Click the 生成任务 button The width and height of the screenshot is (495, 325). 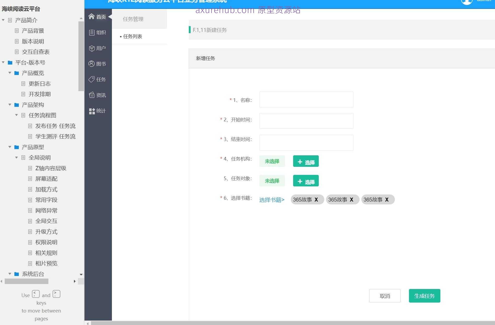[x=424, y=296]
